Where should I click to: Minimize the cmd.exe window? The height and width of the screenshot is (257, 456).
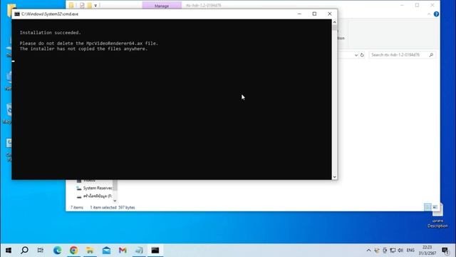tap(299, 14)
